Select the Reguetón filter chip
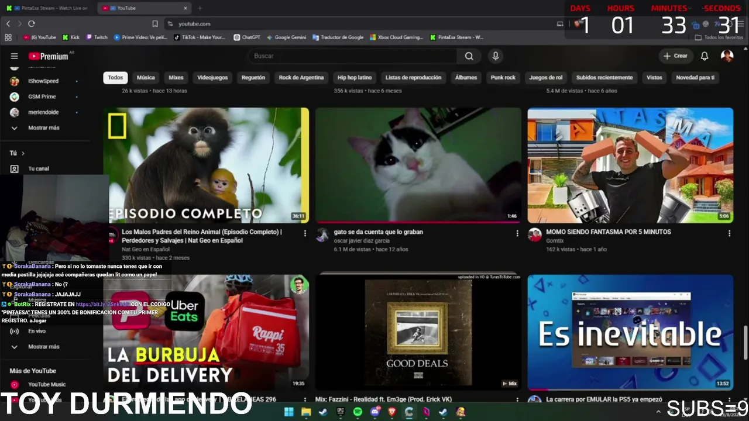The height and width of the screenshot is (421, 749). (253, 77)
